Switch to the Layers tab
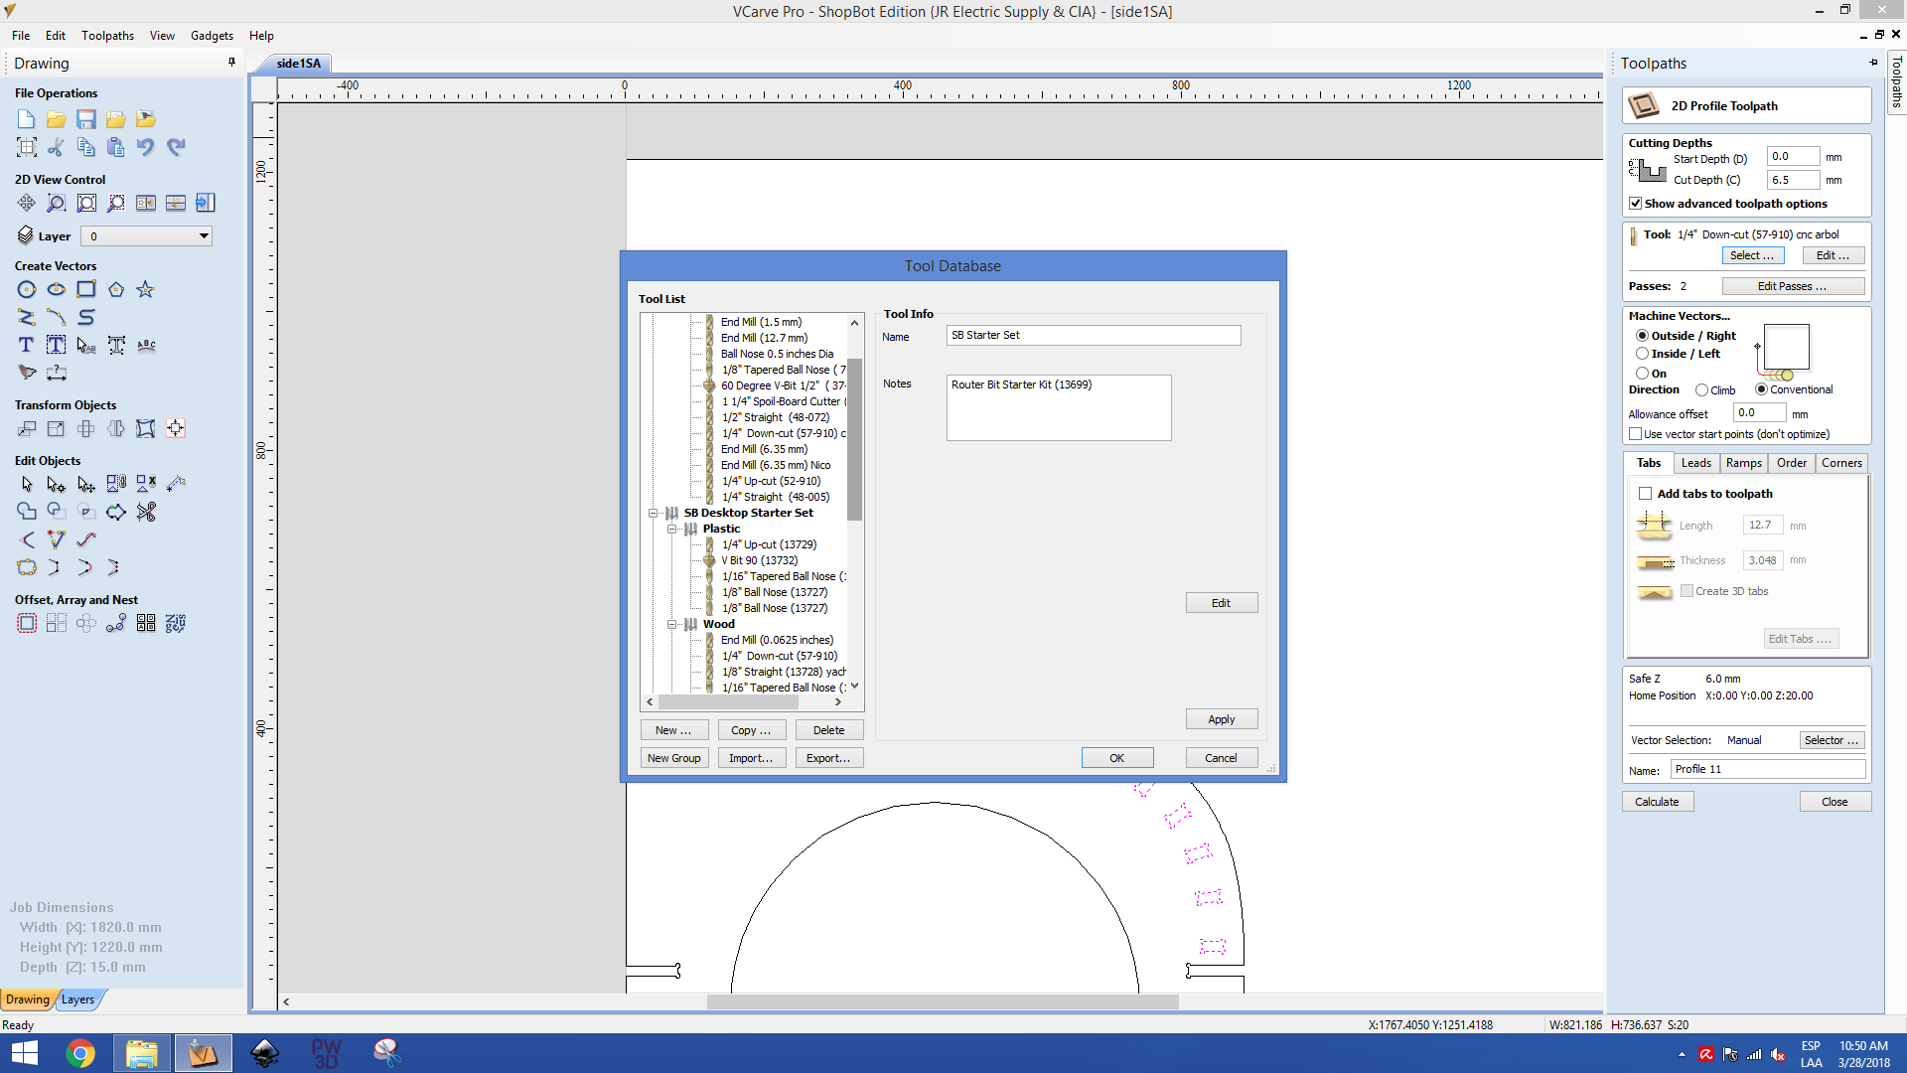1907x1073 pixels. (77, 999)
